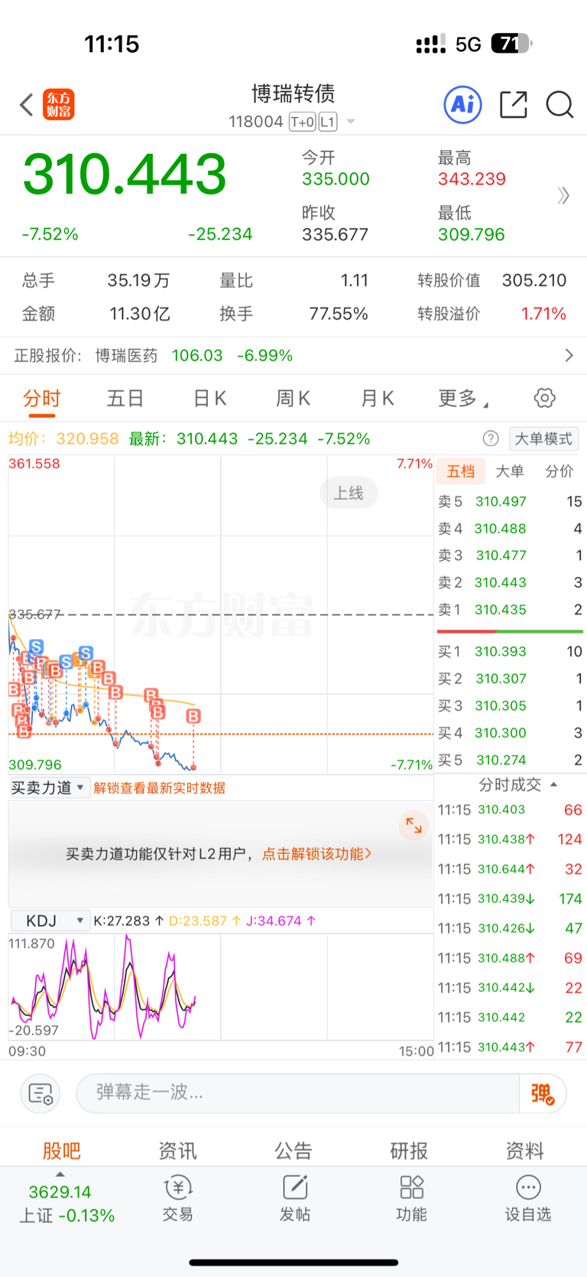This screenshot has height=1277, width=587.
Task: Open chart settings gear icon
Action: 544,398
